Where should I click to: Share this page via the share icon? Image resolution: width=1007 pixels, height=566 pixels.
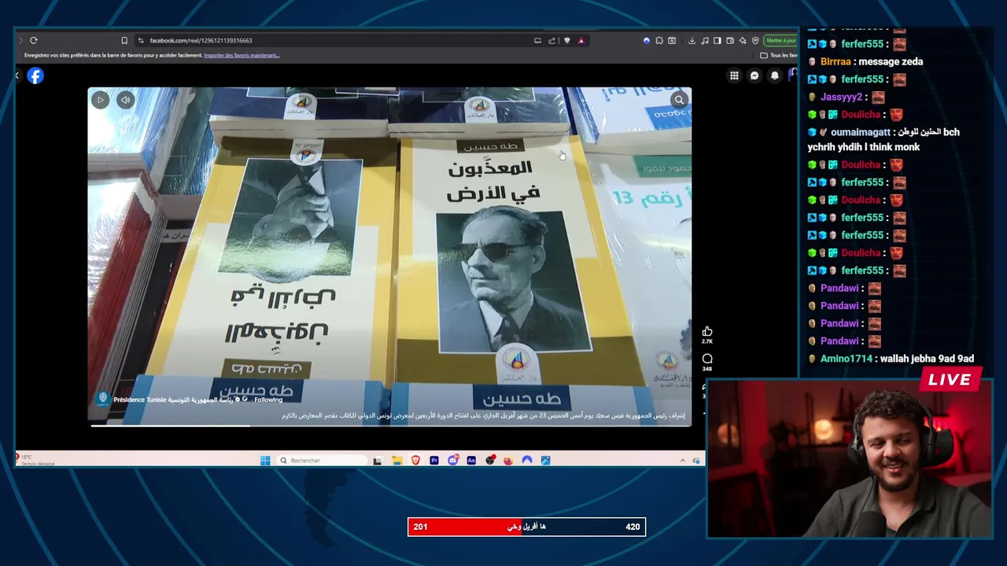point(551,40)
